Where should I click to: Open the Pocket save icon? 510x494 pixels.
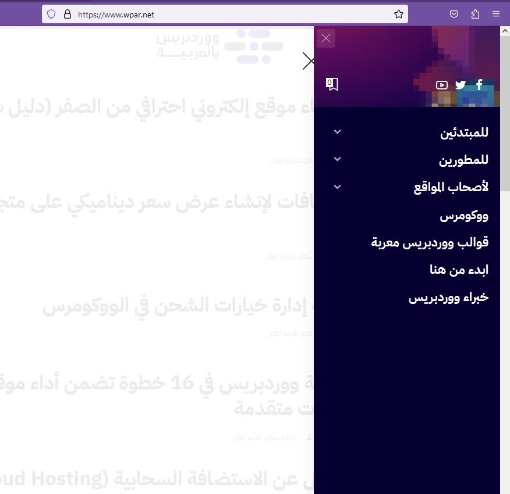[454, 14]
